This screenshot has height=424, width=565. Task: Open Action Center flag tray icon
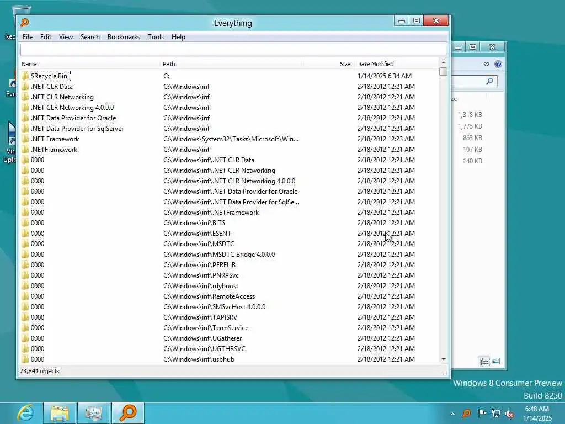[482, 413]
